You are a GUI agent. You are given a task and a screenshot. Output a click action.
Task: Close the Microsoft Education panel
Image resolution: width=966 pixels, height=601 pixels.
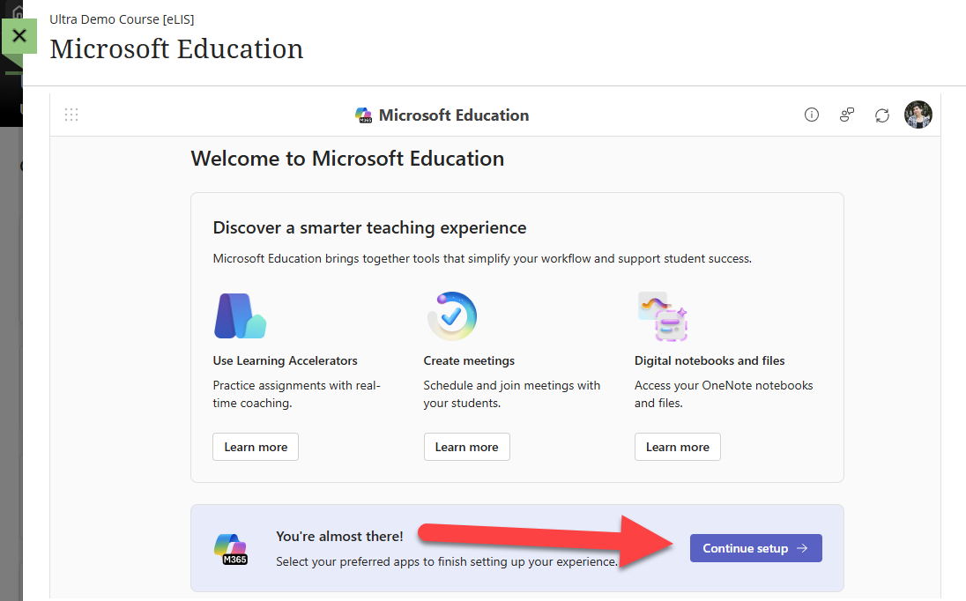19,36
